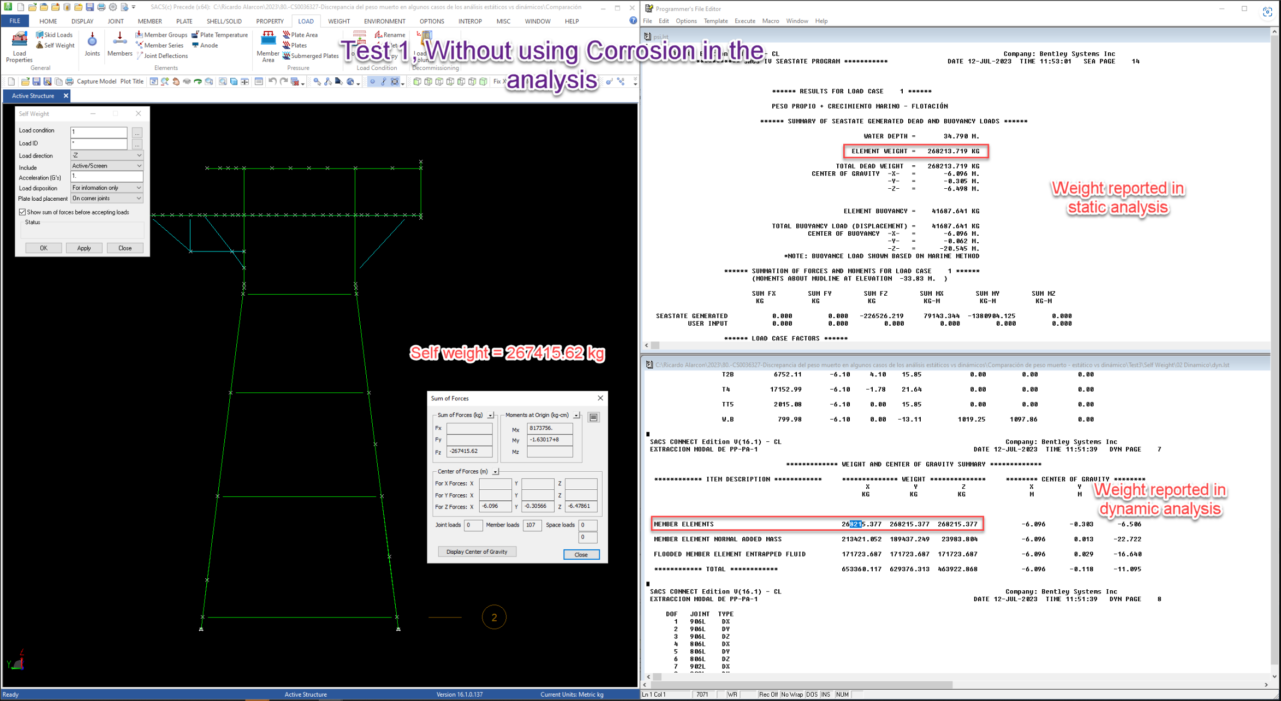Uncheck Show sum of forces before accepting loads
This screenshot has height=701, width=1281.
[21, 212]
